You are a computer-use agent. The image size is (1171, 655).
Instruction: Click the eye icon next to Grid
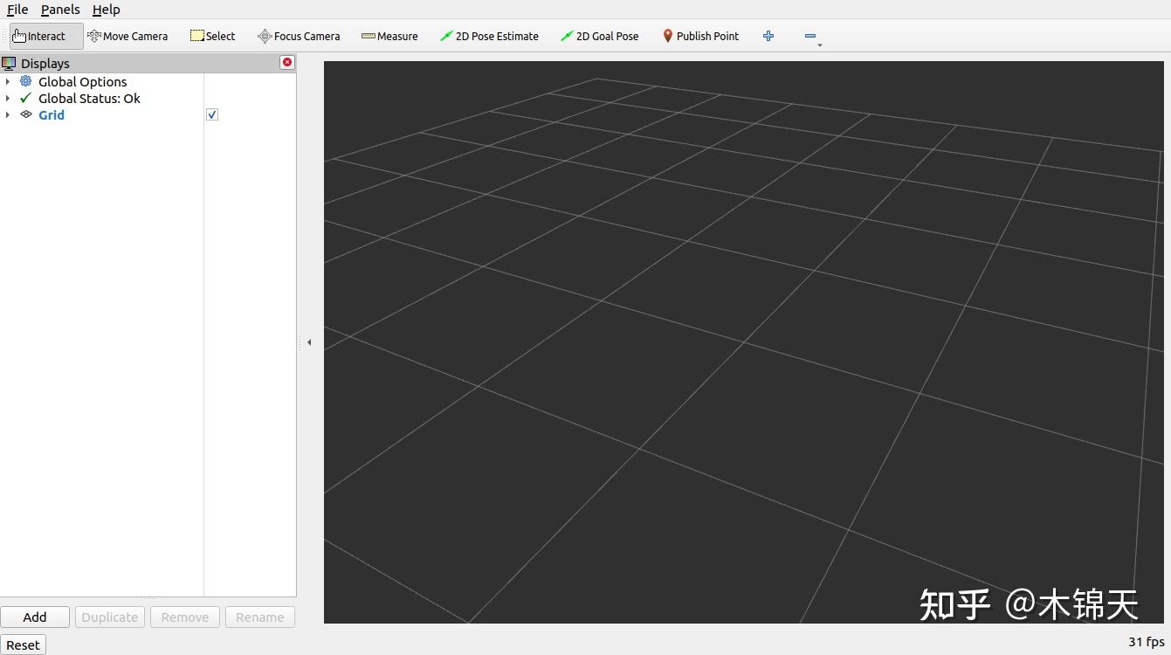click(x=26, y=114)
